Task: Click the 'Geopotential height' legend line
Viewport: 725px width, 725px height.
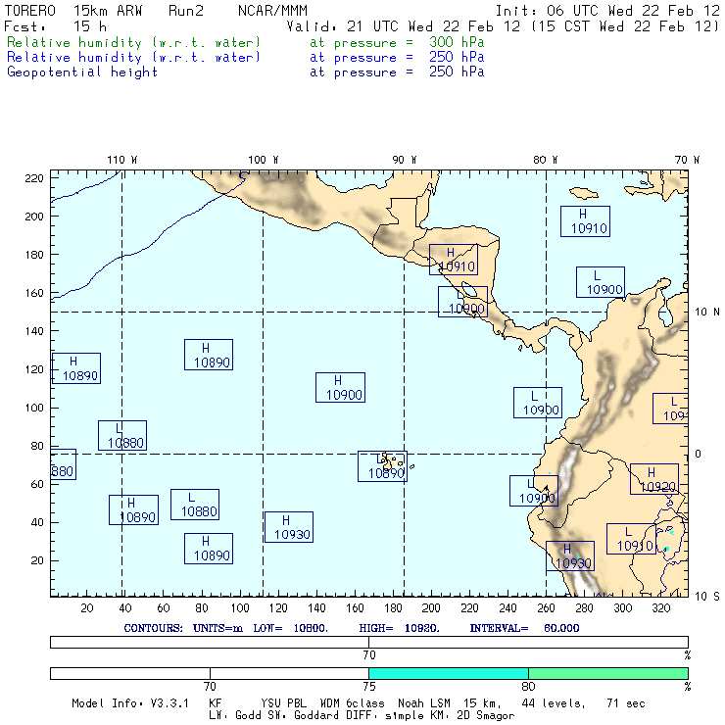Action: [245, 72]
